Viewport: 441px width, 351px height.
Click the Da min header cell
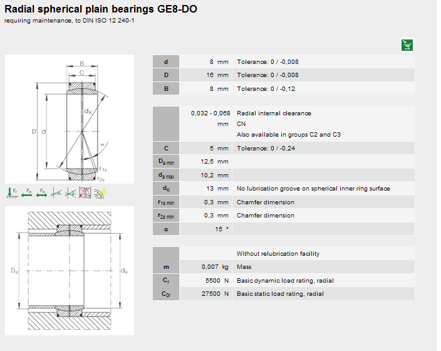coord(166,162)
